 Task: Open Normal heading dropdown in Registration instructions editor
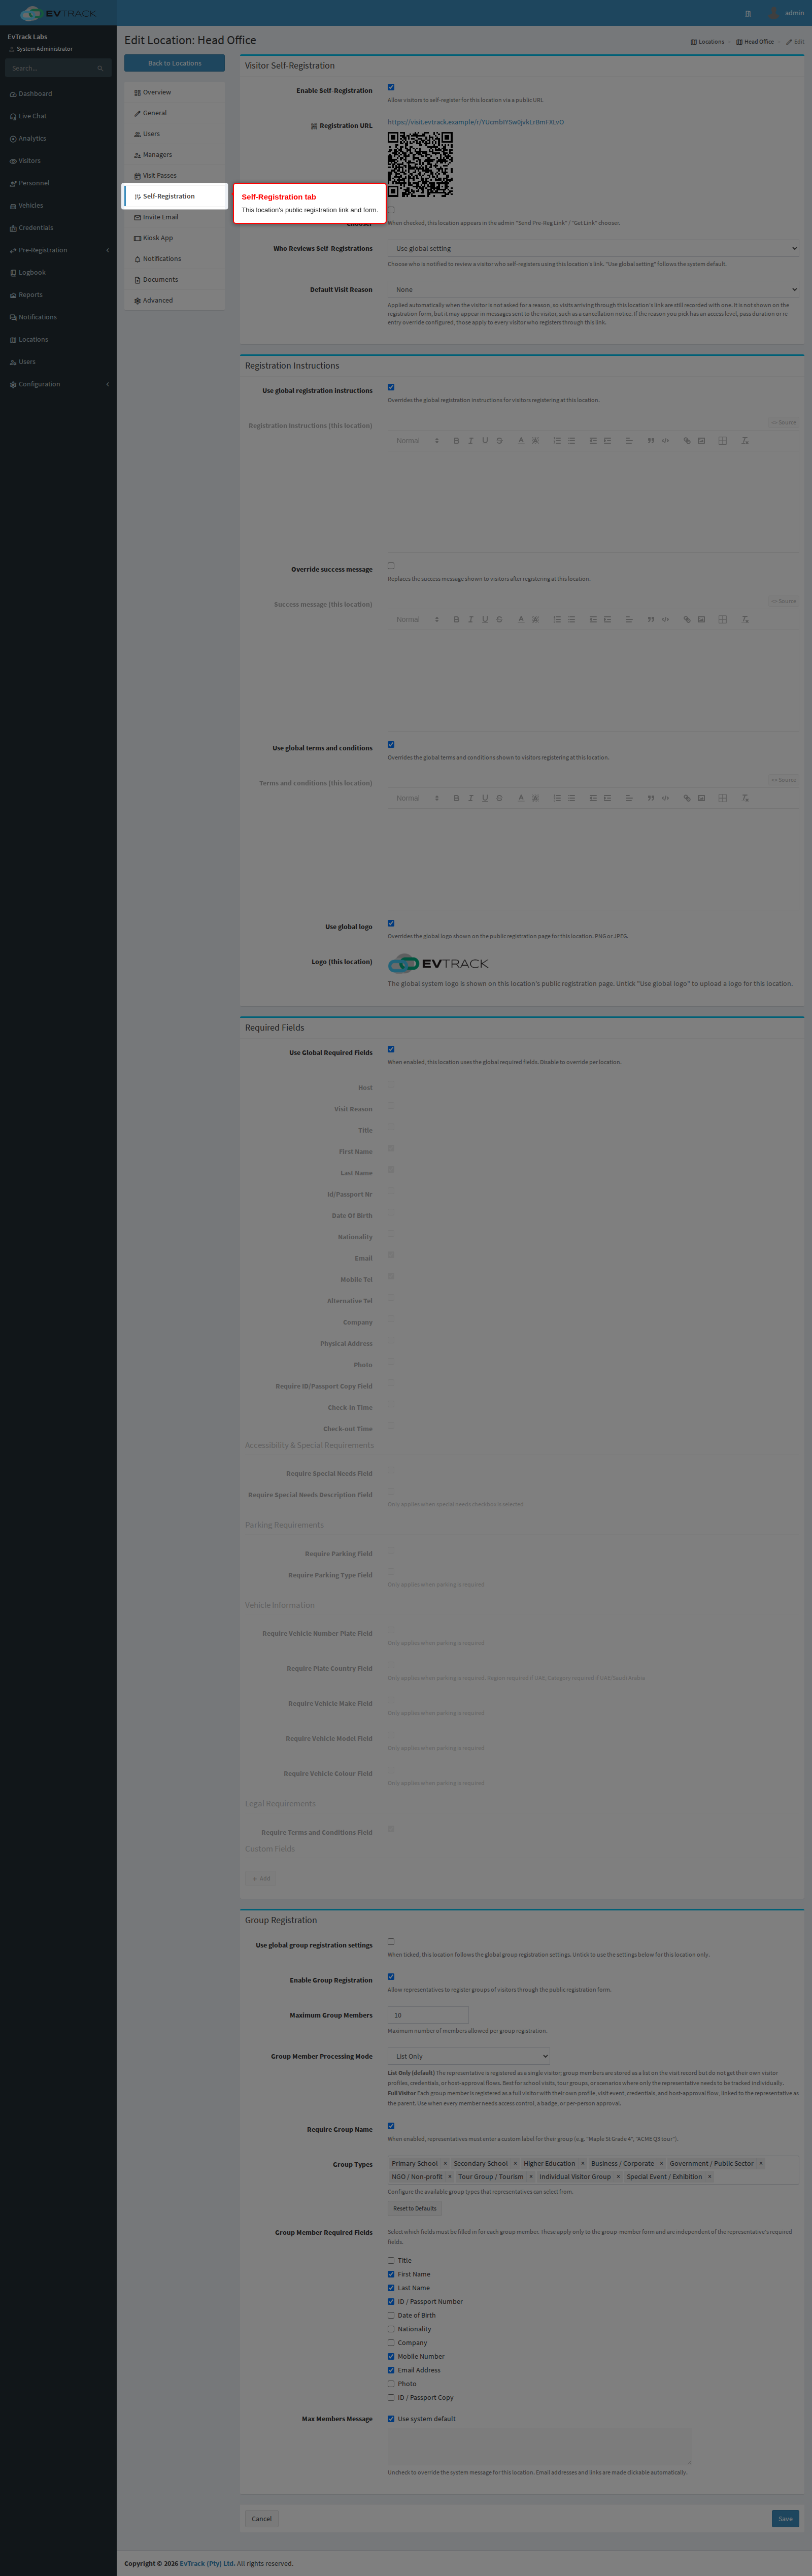(x=417, y=441)
